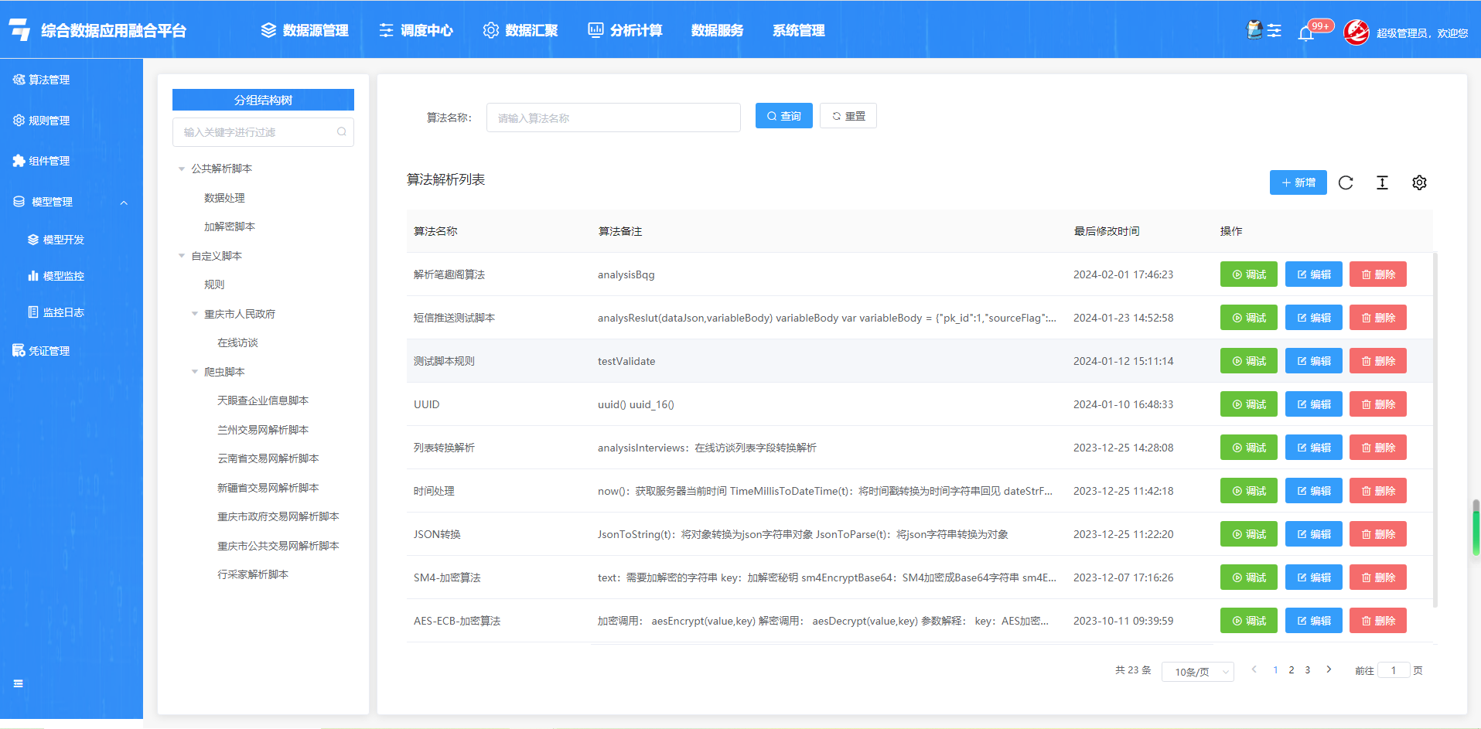The height and width of the screenshot is (729, 1481).
Task: Open 数据源管理 top menu
Action: pyautogui.click(x=305, y=30)
